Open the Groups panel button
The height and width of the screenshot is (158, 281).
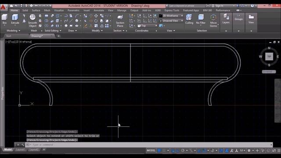coord(238,17)
